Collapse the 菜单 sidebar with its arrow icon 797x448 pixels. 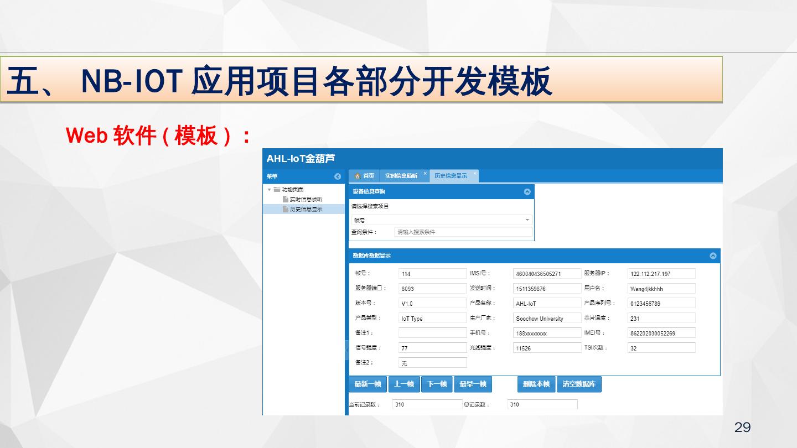click(x=338, y=176)
